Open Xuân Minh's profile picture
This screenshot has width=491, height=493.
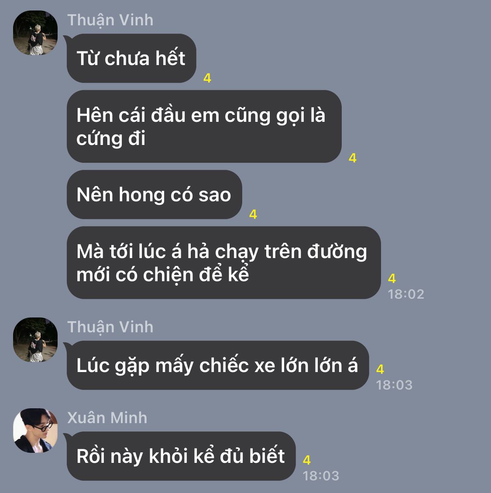pyautogui.click(x=35, y=431)
